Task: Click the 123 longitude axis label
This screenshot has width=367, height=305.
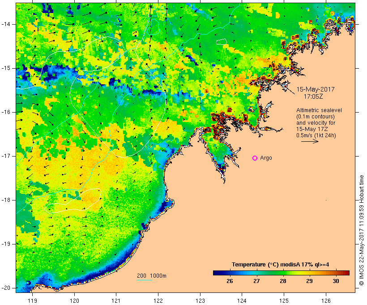Action: tap(200, 301)
